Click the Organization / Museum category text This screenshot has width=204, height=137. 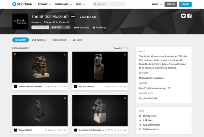[151, 78]
